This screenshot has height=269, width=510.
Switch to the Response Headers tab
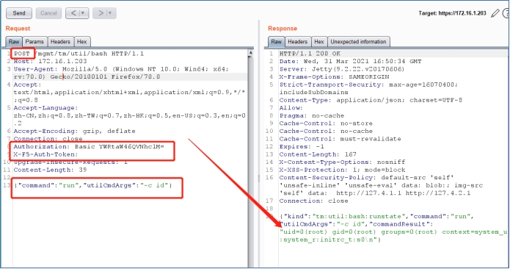(298, 42)
